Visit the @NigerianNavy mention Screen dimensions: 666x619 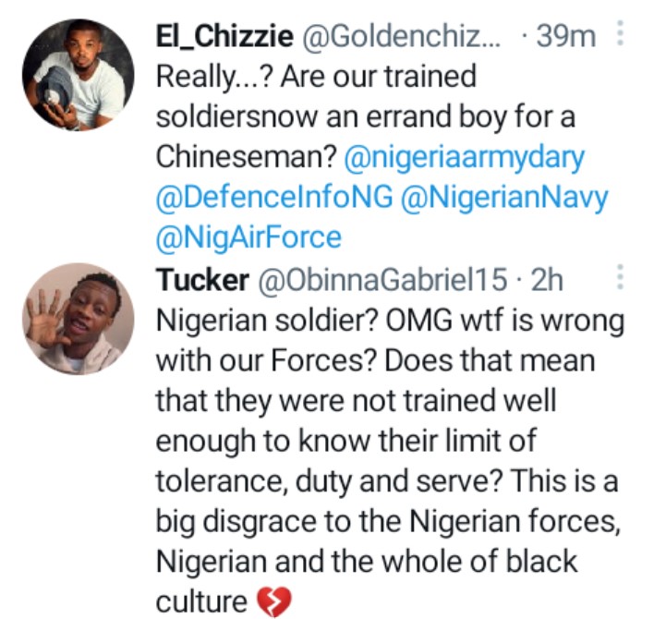tap(507, 198)
